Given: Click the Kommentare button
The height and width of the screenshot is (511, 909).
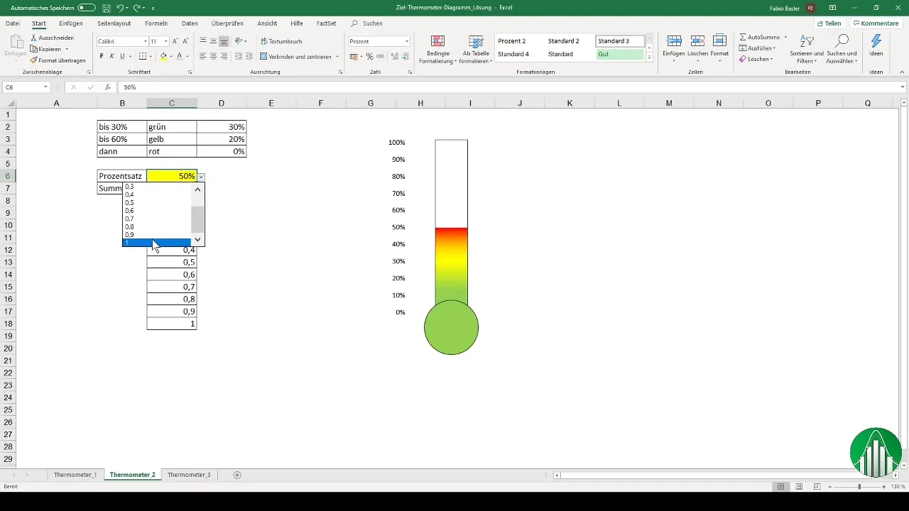Looking at the screenshot, I should click(x=876, y=23).
